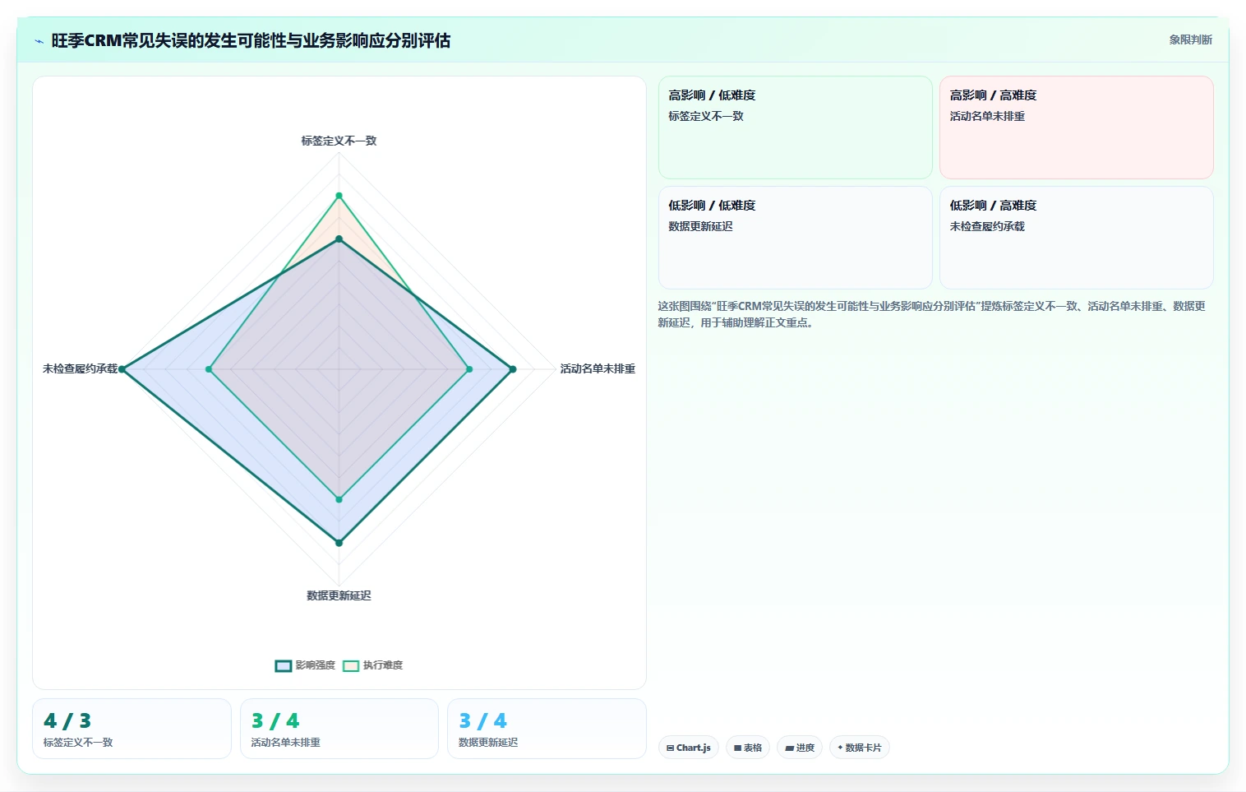The height and width of the screenshot is (792, 1246).
Task: Open the 3 / 4 活动名单未排重 stat card
Action: tap(339, 729)
